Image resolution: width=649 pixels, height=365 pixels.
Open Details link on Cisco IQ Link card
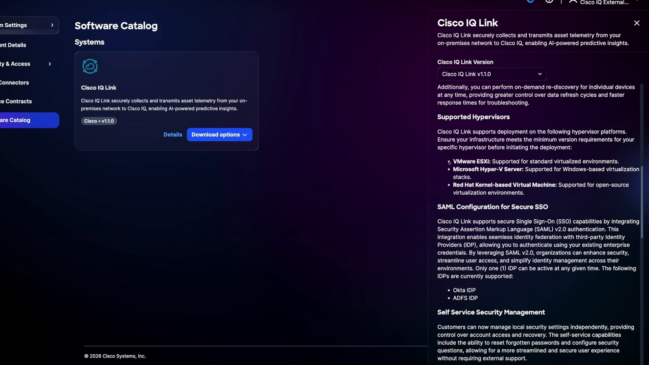coord(173,135)
